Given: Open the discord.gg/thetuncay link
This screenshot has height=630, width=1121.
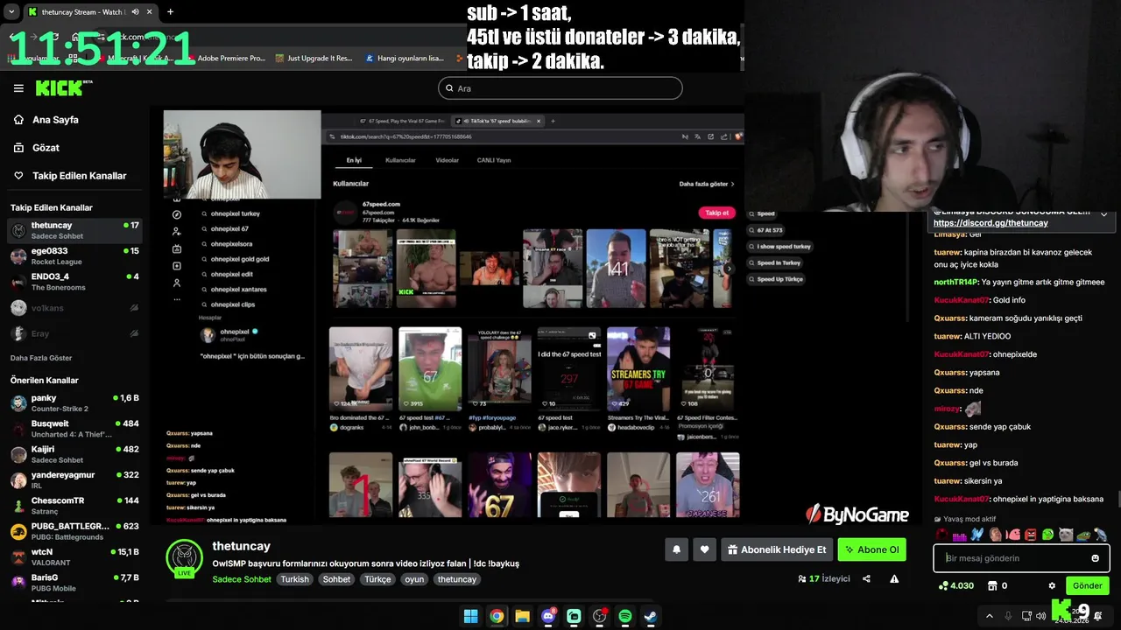Looking at the screenshot, I should [991, 223].
